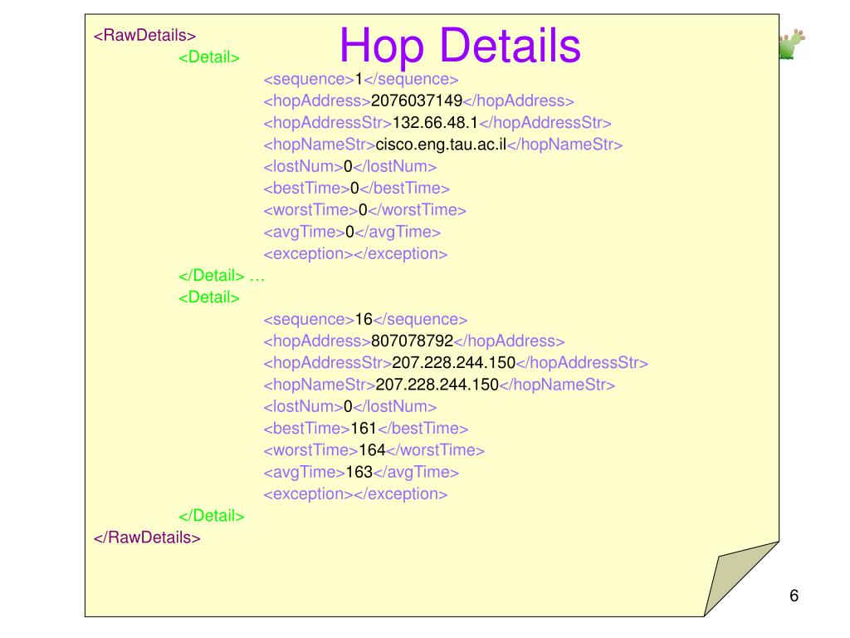
Task: Click the worstTime 0 line
Action: (365, 210)
